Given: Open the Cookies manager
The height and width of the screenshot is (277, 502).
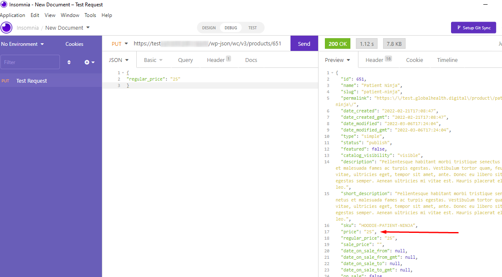Looking at the screenshot, I should [74, 44].
